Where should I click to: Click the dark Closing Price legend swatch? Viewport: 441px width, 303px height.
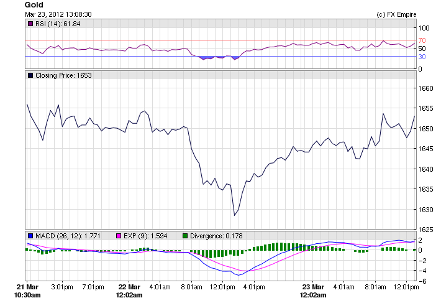coord(30,75)
